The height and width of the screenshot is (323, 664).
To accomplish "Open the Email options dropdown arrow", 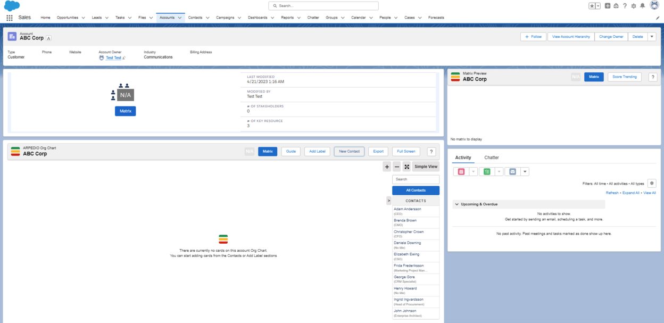I will click(525, 172).
